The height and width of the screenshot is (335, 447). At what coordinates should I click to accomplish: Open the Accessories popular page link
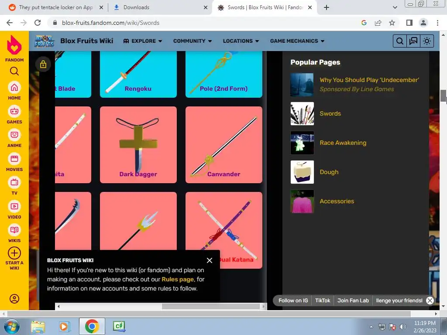(337, 201)
